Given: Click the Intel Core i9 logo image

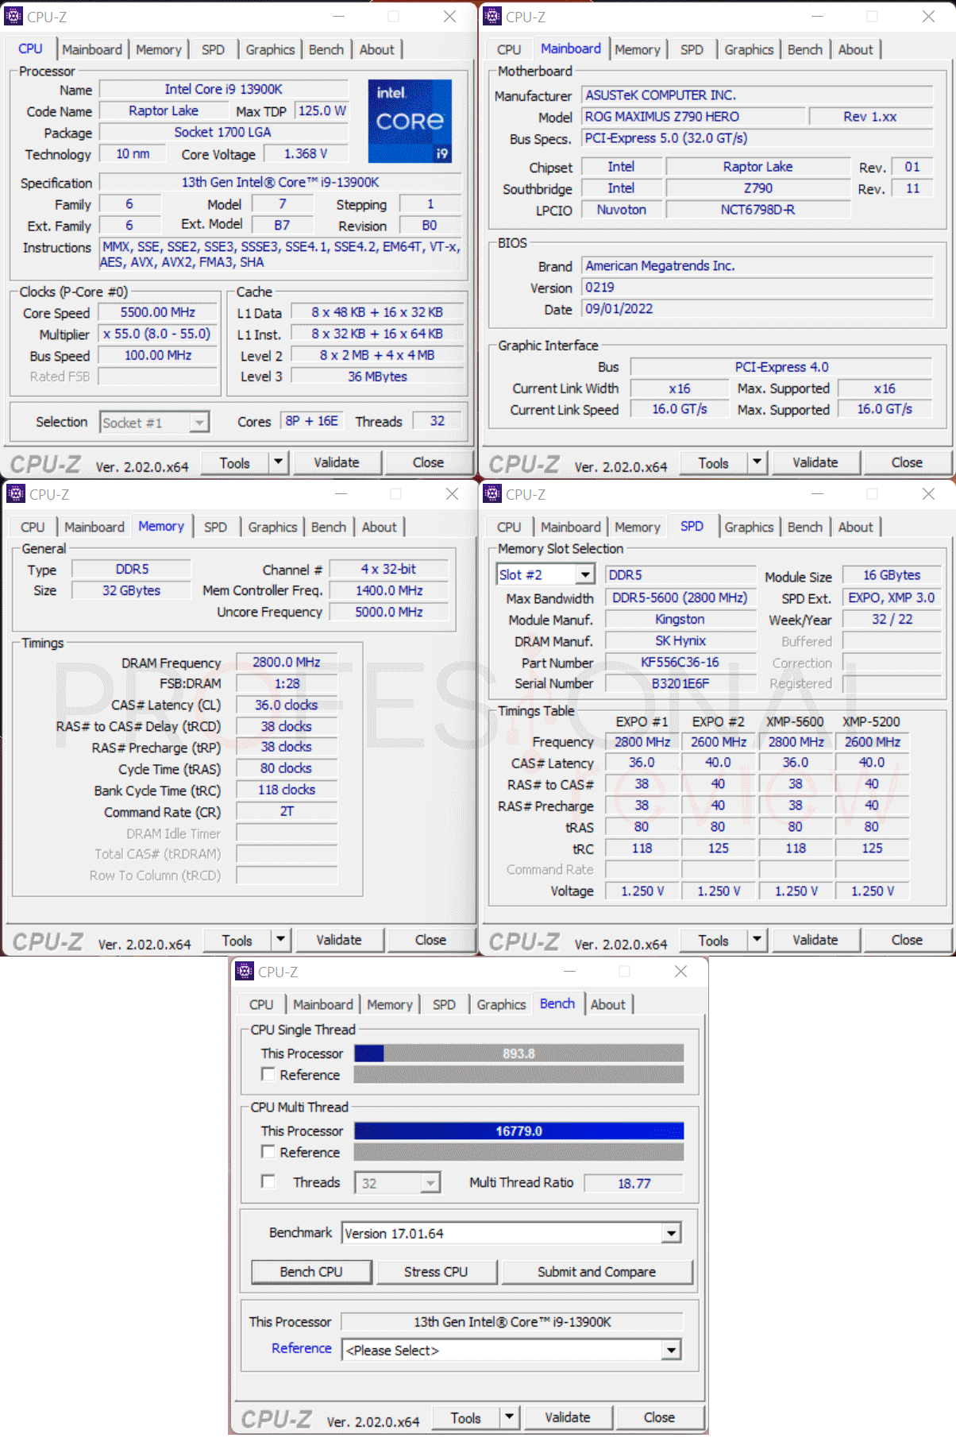Looking at the screenshot, I should pos(410,122).
